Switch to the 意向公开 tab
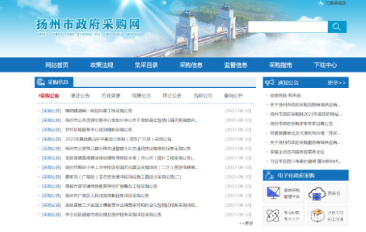Viewport: 366px width, 232px height. (234, 96)
